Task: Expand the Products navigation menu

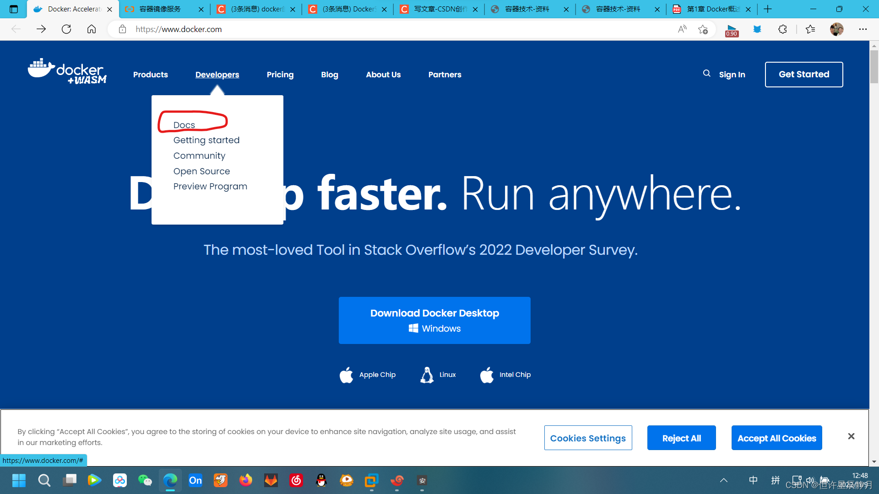Action: [x=150, y=75]
